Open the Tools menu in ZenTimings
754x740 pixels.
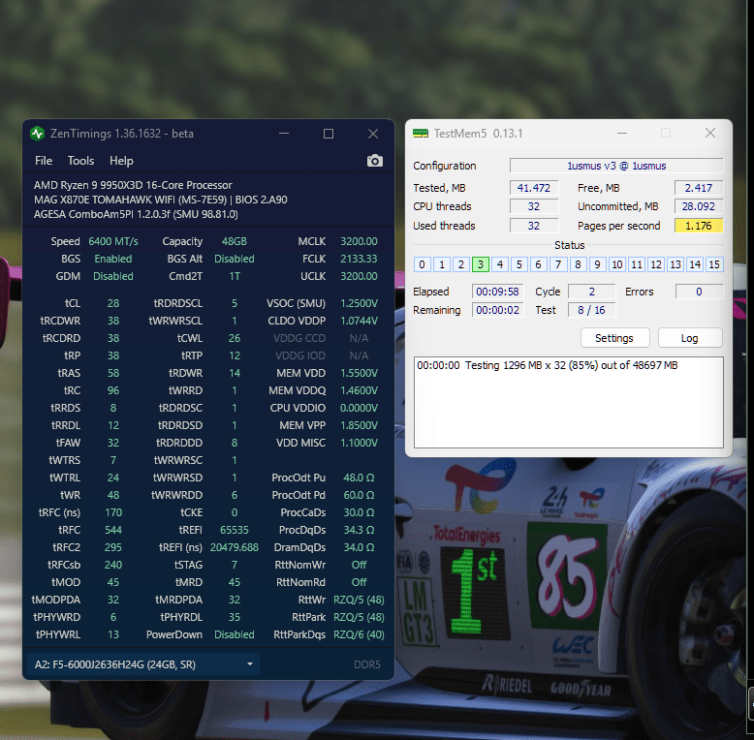[x=80, y=161]
